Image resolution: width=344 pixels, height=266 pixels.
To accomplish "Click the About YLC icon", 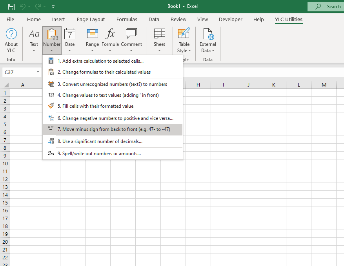I will pyautogui.click(x=11, y=34).
